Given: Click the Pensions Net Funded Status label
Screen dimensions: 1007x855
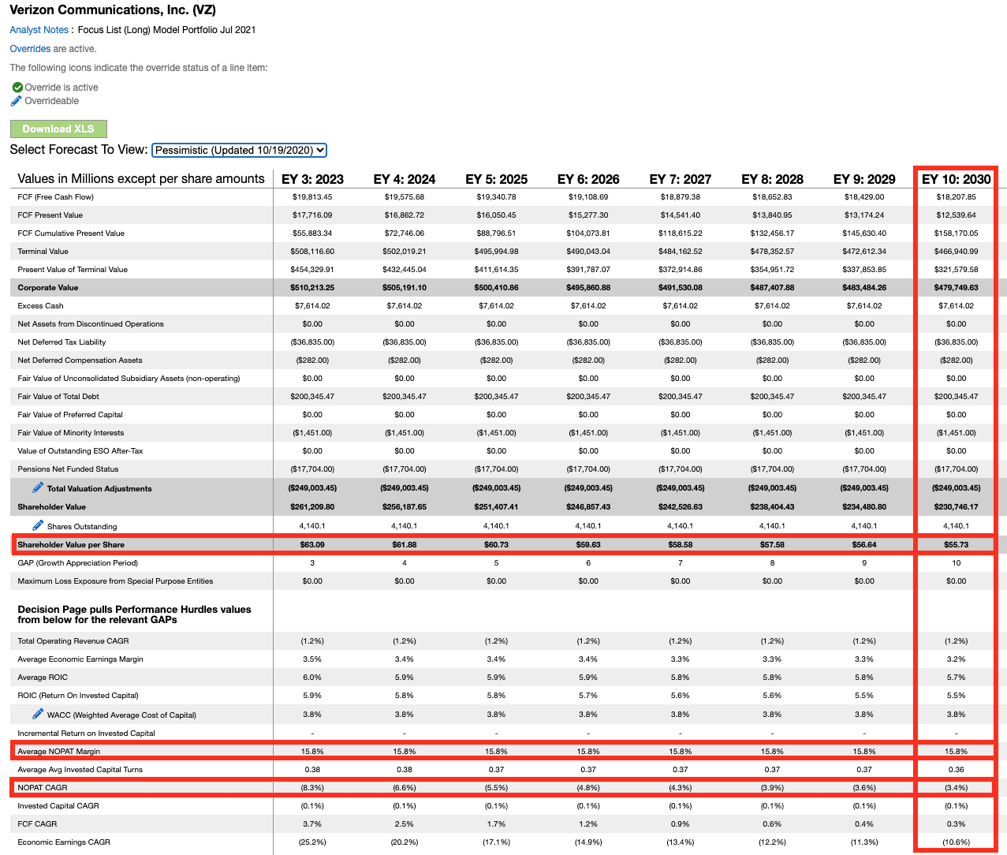Looking at the screenshot, I should (68, 469).
